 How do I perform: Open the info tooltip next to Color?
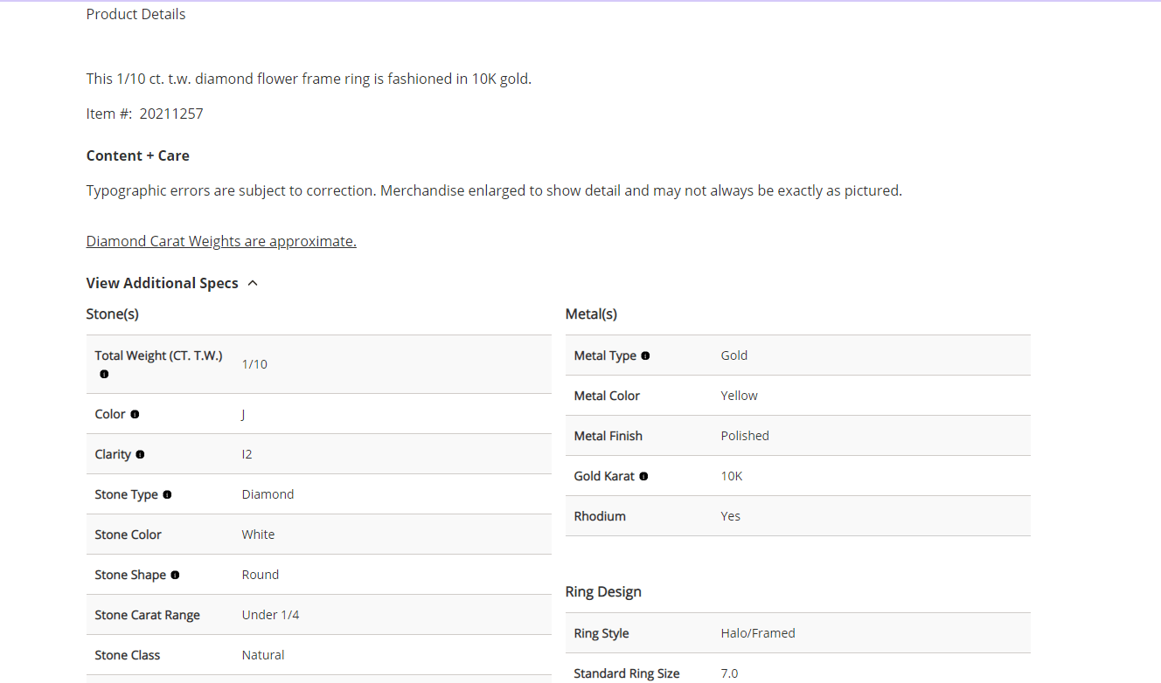tap(135, 414)
